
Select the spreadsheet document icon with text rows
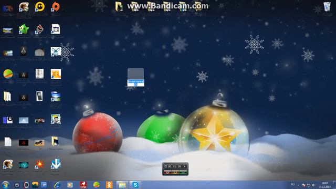coord(40,73)
